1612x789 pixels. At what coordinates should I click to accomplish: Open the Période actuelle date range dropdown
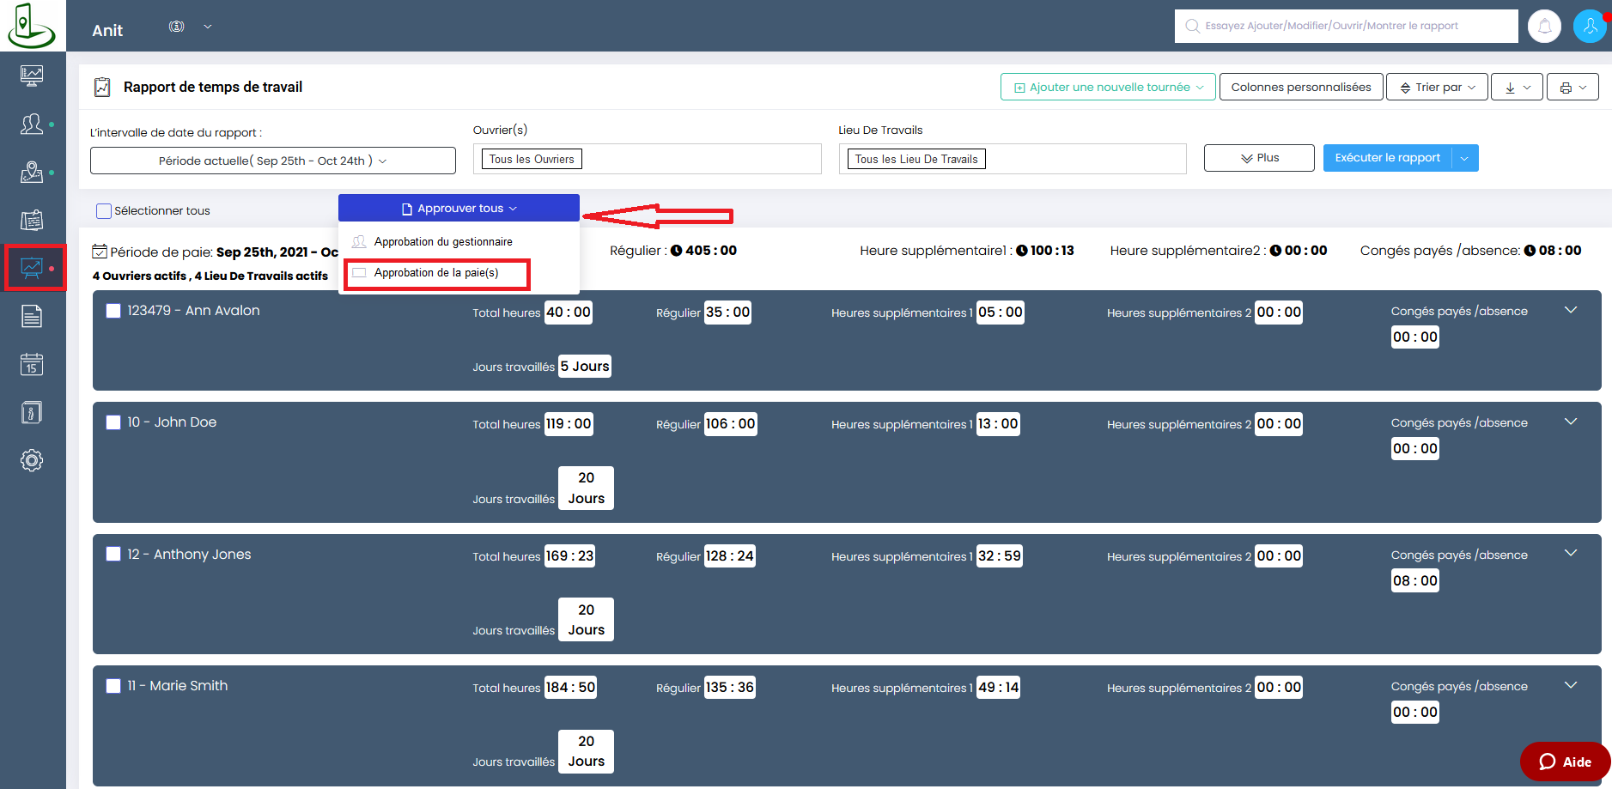[272, 161]
